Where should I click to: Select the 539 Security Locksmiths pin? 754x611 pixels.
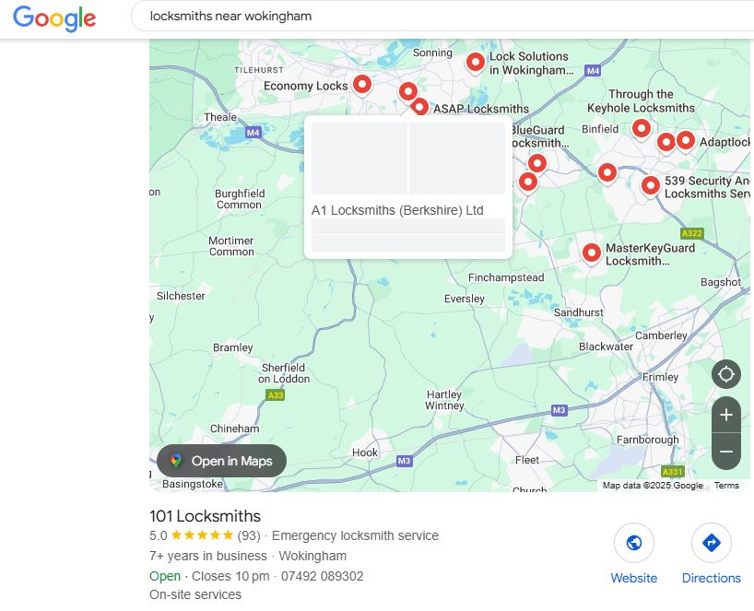[x=650, y=186]
